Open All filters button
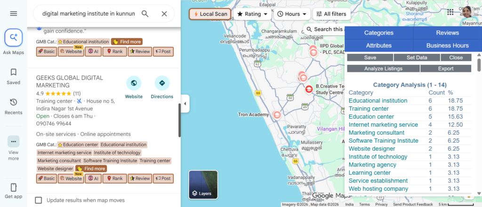Viewport: 482px width, 207px height. (x=331, y=14)
